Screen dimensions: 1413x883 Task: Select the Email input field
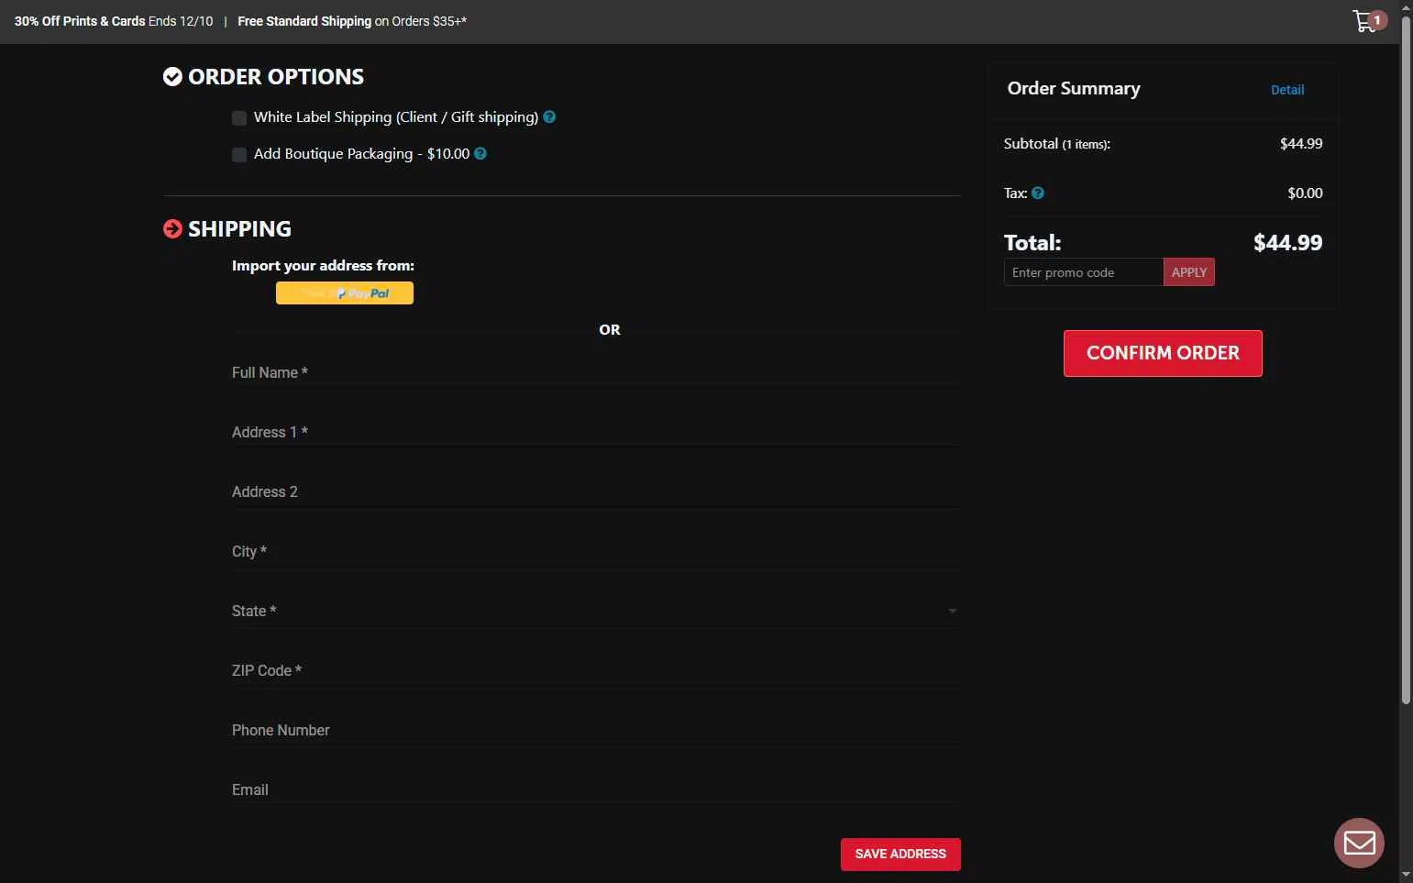tap(594, 789)
